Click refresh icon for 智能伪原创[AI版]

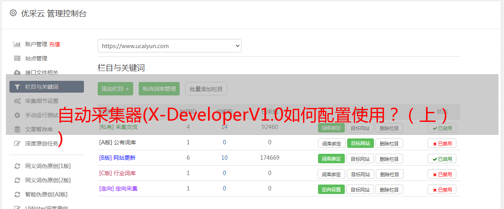pos(17,194)
